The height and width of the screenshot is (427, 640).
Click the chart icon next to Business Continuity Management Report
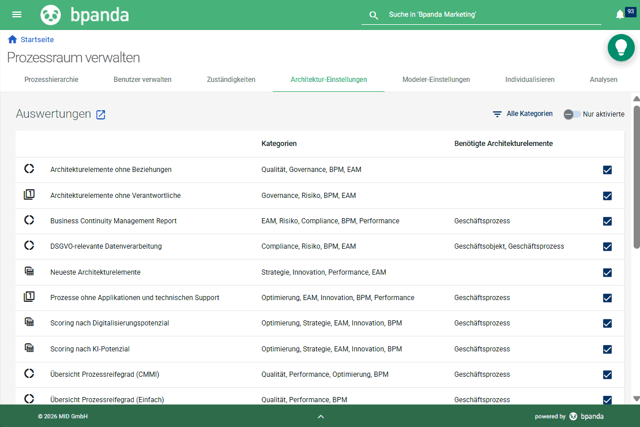(x=29, y=221)
